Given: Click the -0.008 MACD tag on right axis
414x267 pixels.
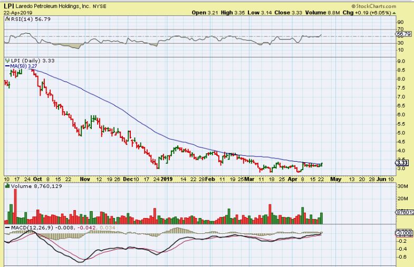Looking at the screenshot, I should click(x=404, y=233).
